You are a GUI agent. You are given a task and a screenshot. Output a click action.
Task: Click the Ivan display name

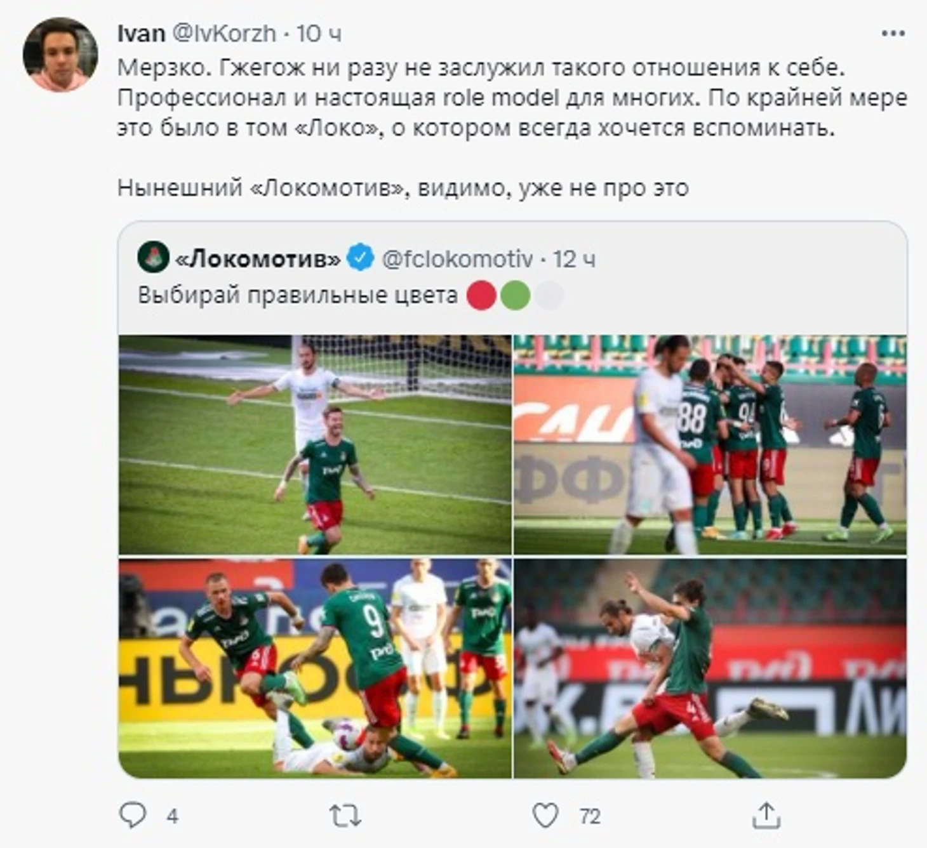pyautogui.click(x=141, y=33)
